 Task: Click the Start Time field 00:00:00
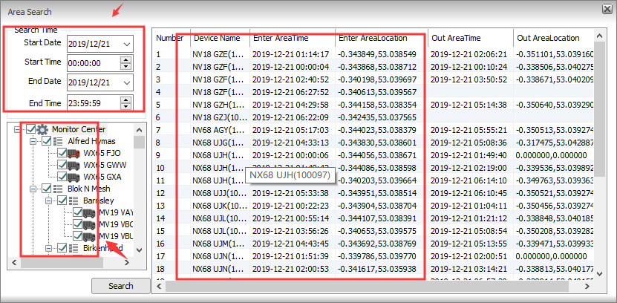point(94,63)
